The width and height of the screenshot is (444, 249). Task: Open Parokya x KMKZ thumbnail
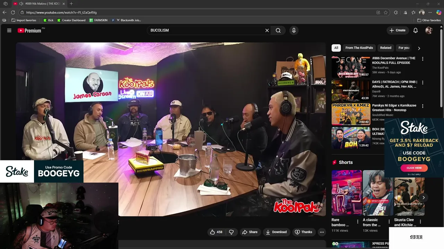pyautogui.click(x=351, y=114)
